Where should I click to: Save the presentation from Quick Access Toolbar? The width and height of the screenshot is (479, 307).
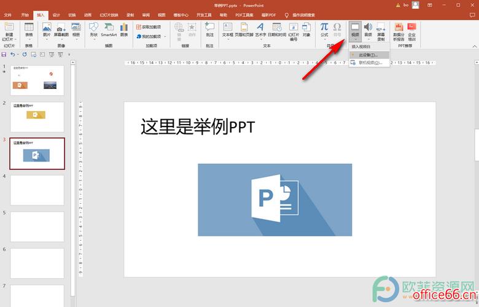pyautogui.click(x=4, y=55)
